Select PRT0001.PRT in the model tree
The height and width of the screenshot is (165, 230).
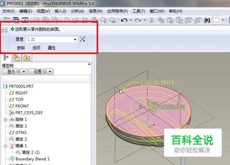tap(21, 87)
